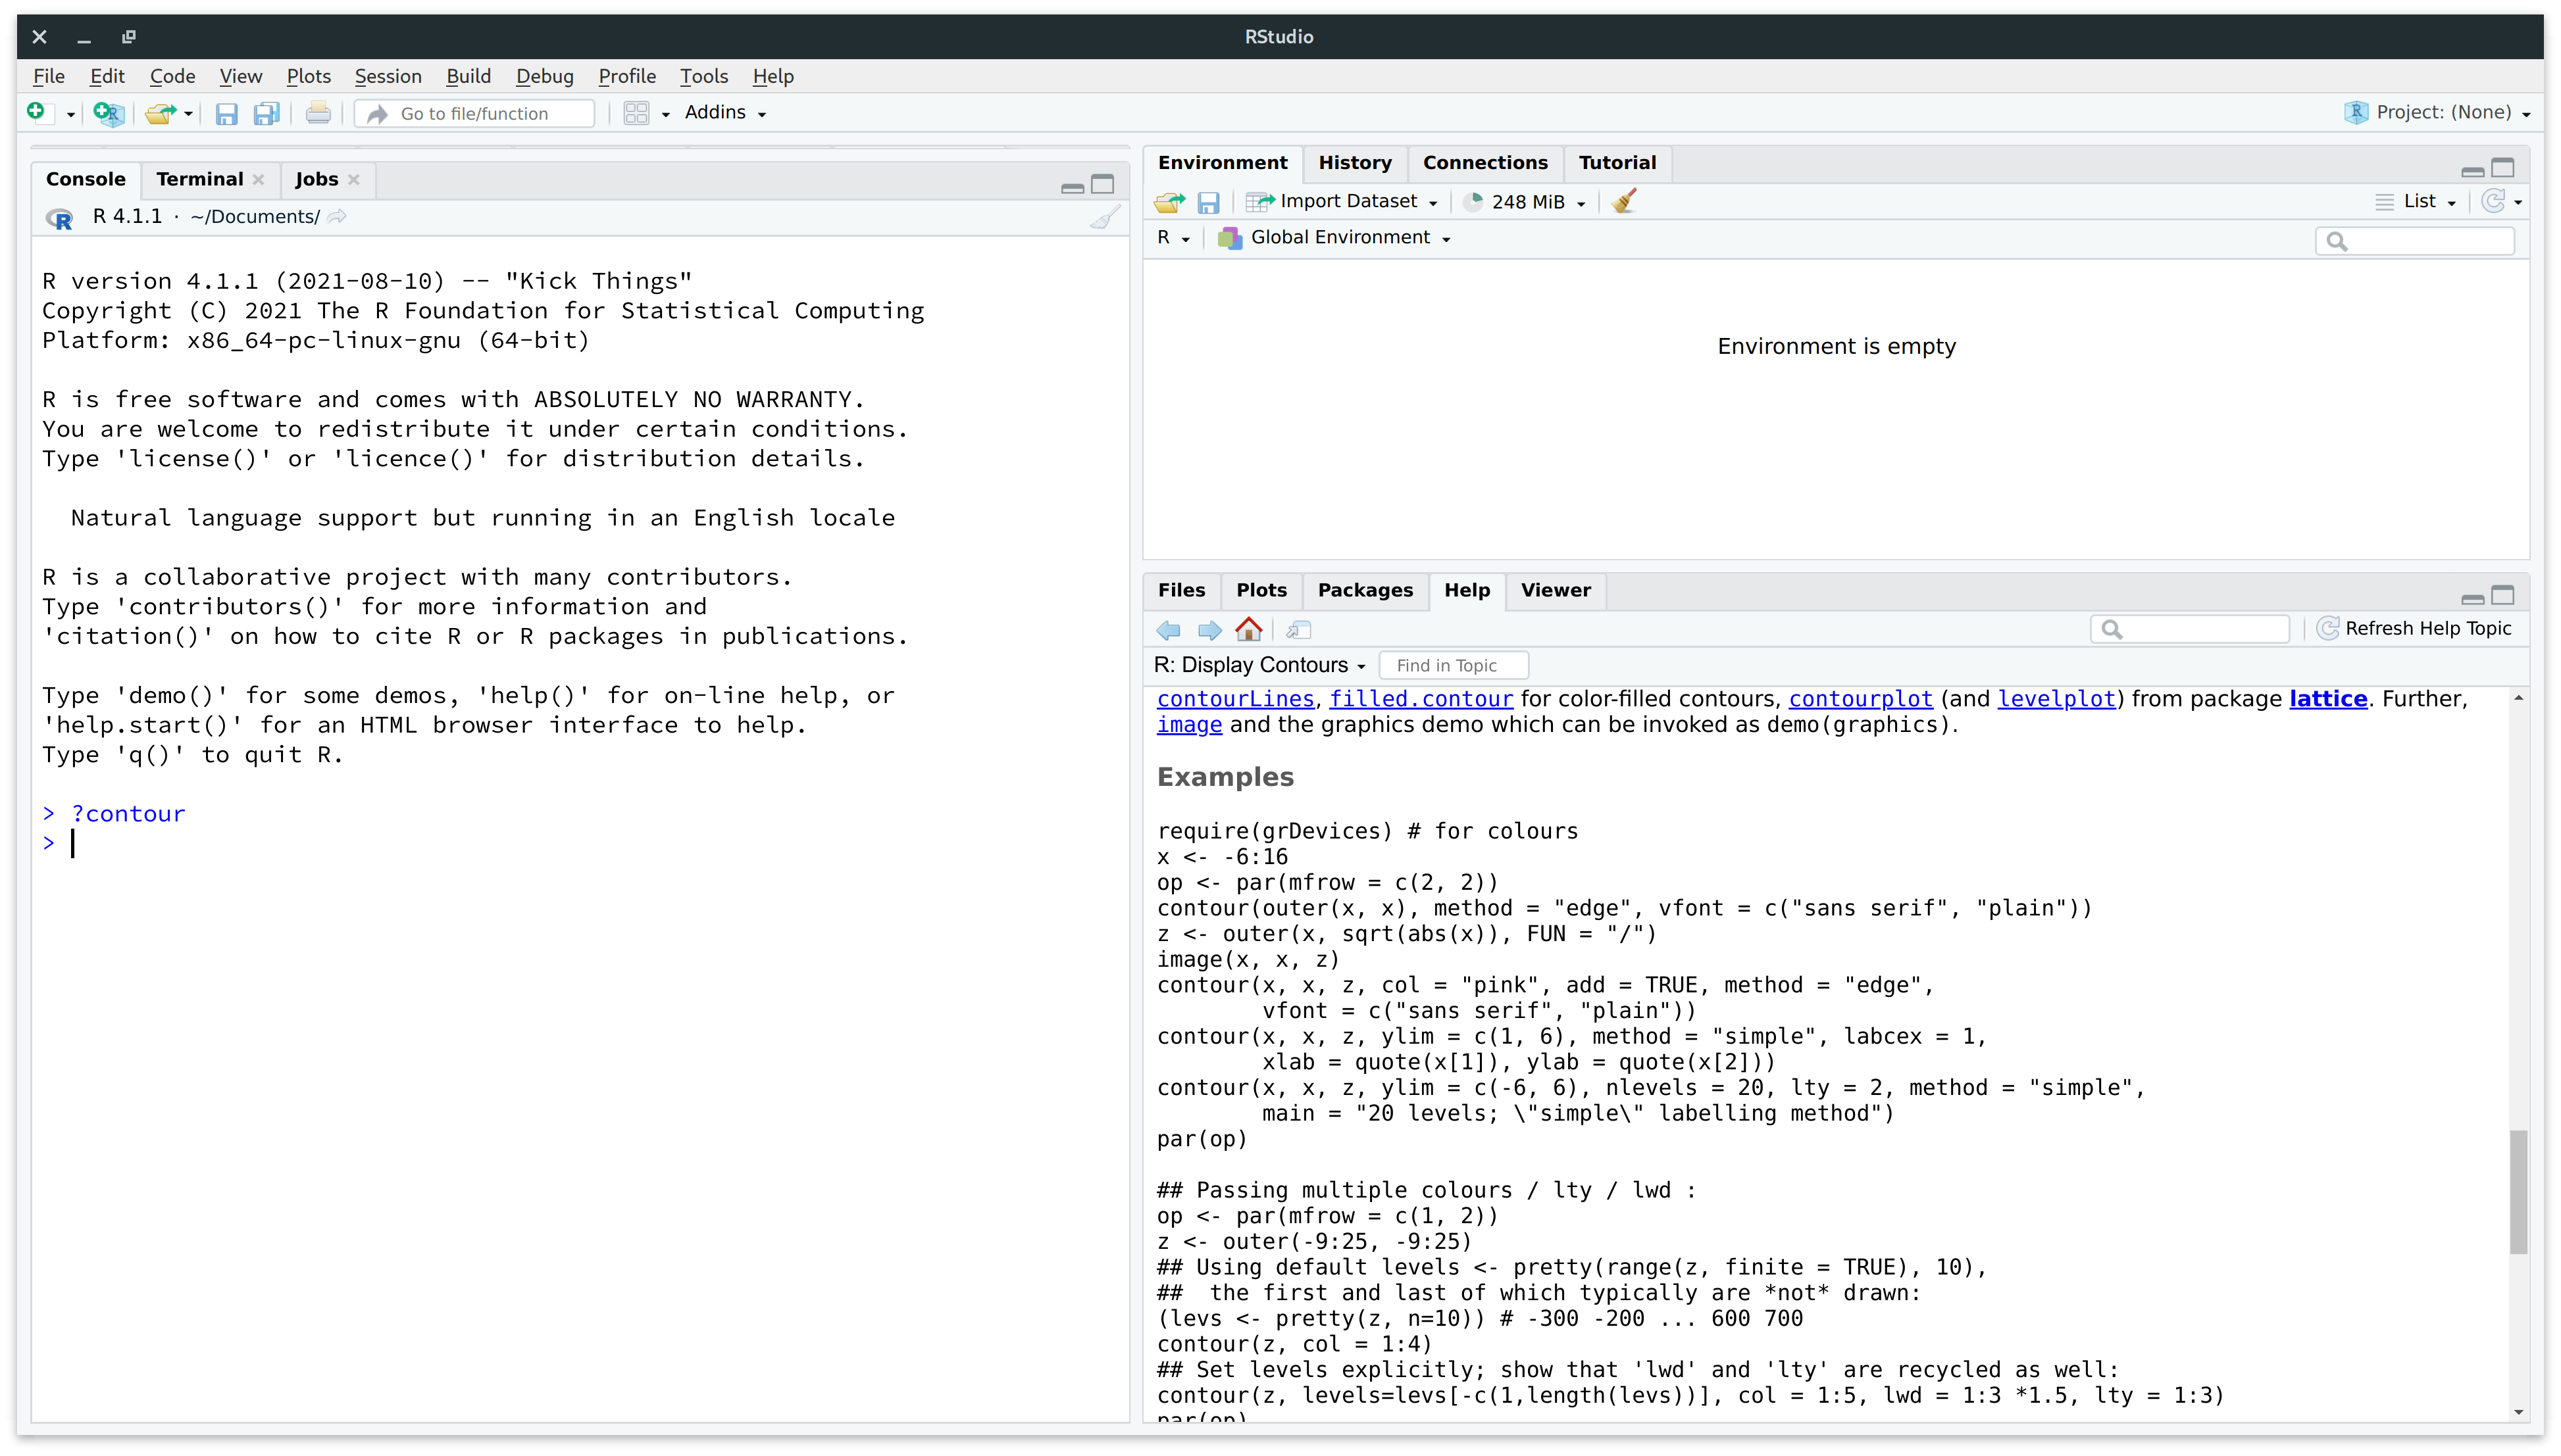Open the Import Dataset dropdown
Image resolution: width=2561 pixels, height=1456 pixels.
[1342, 201]
